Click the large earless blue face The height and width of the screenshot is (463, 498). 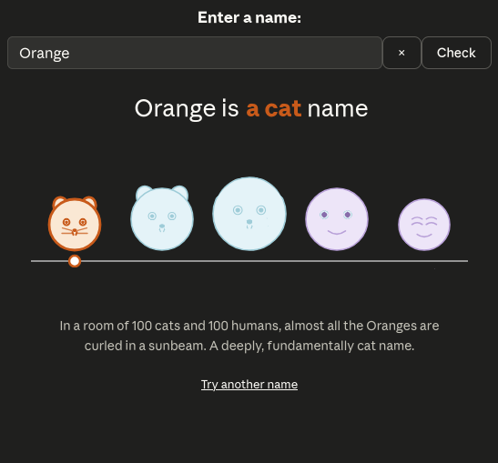(x=249, y=214)
